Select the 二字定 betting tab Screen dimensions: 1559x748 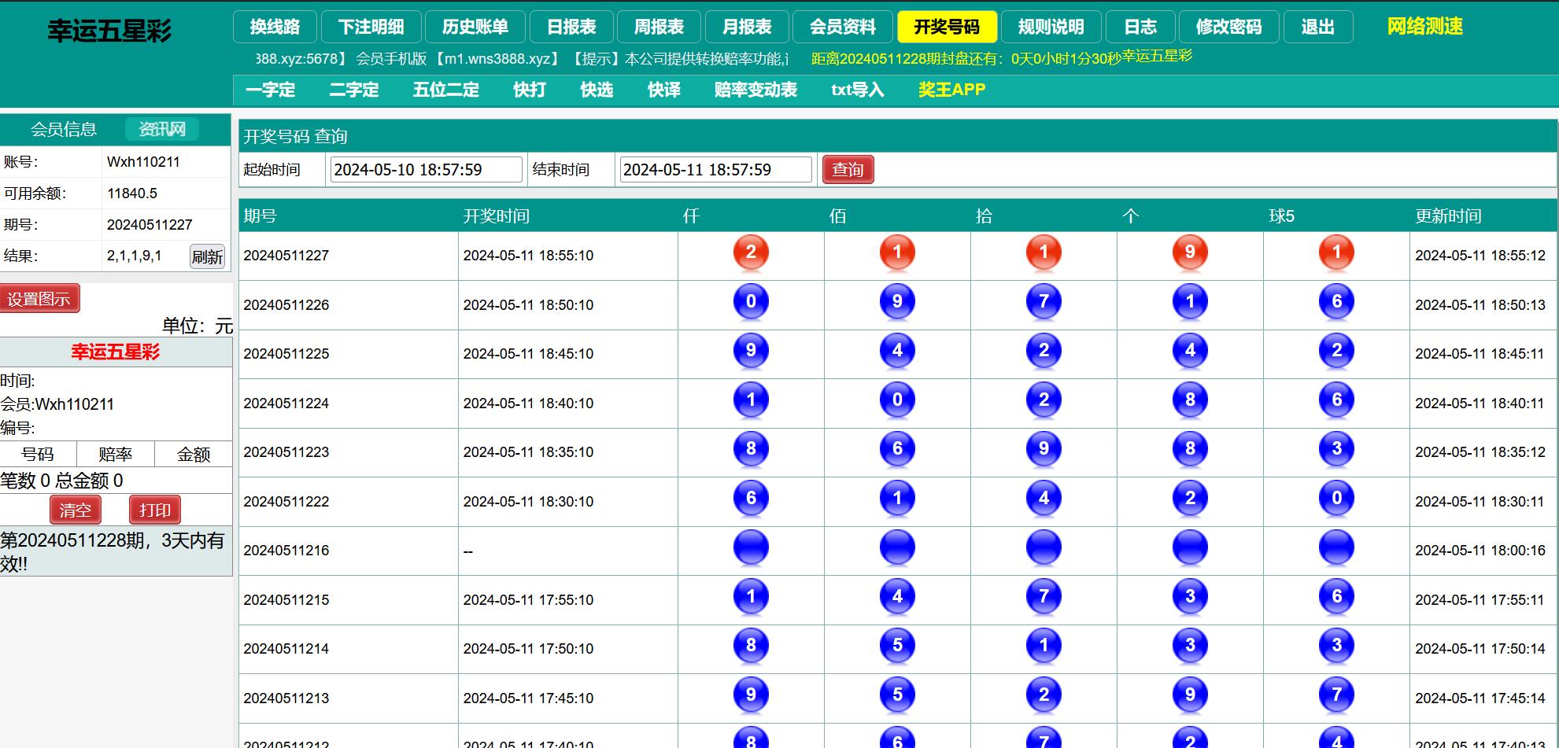[x=353, y=90]
